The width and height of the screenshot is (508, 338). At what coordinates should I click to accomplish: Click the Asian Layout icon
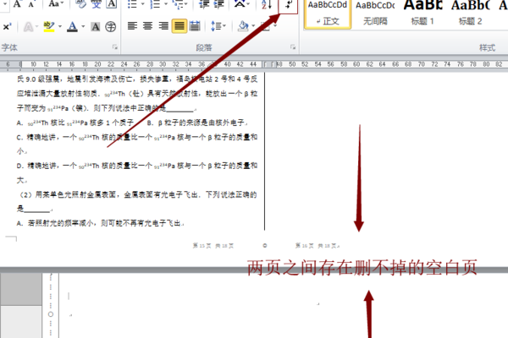(x=240, y=4)
